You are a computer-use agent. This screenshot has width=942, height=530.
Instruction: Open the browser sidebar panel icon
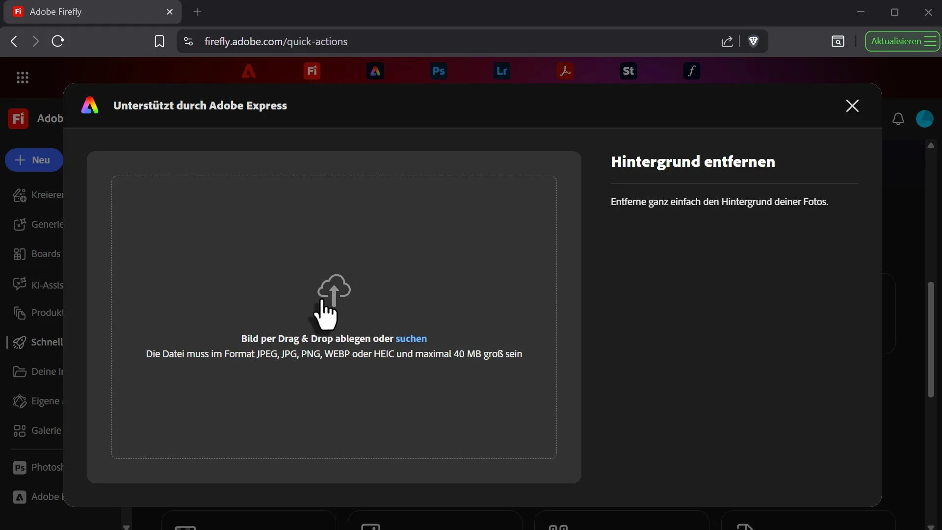point(838,41)
